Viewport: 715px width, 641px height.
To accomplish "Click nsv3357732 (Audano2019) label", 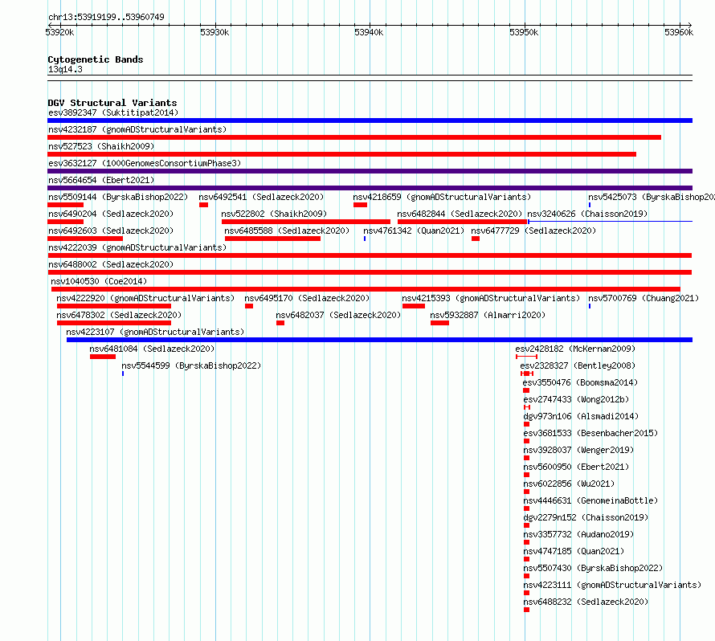I will click(578, 534).
